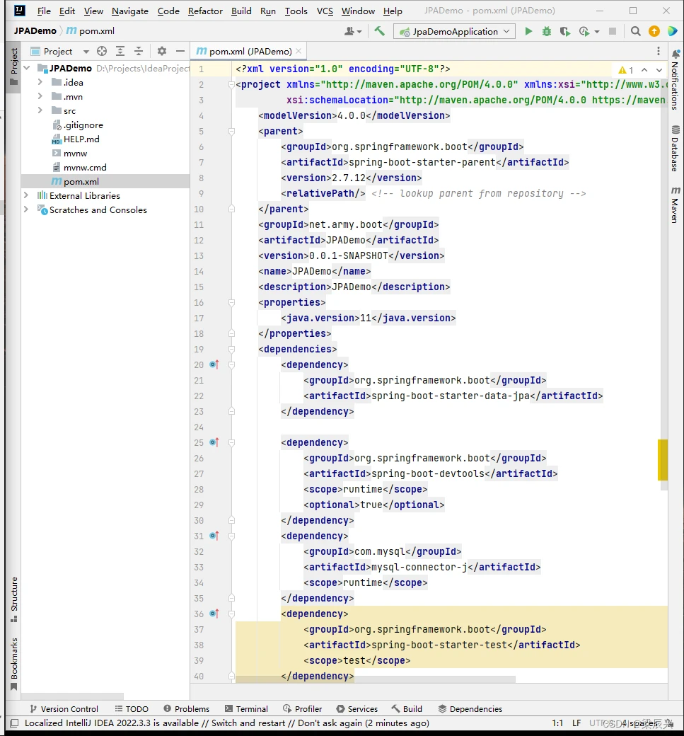Run with Coverage shield icon
This screenshot has height=736, width=684.
[x=565, y=31]
